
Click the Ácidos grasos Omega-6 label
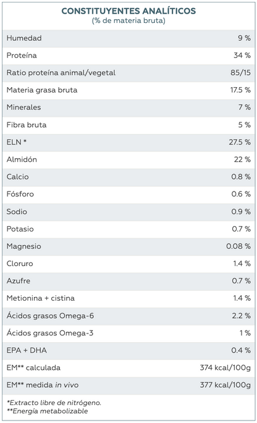pyautogui.click(x=50, y=316)
